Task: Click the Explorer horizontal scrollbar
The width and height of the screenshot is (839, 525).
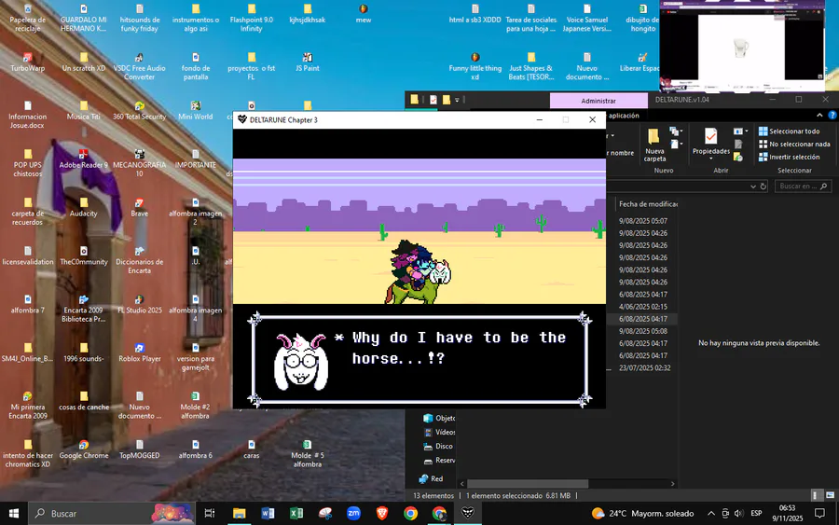Action: (527, 484)
